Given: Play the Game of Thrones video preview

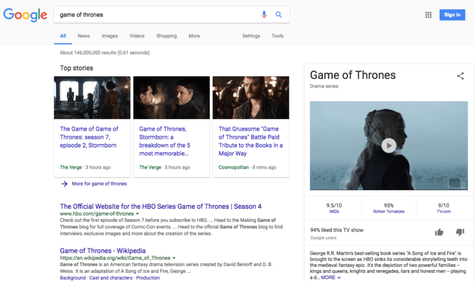Looking at the screenshot, I should point(388,145).
